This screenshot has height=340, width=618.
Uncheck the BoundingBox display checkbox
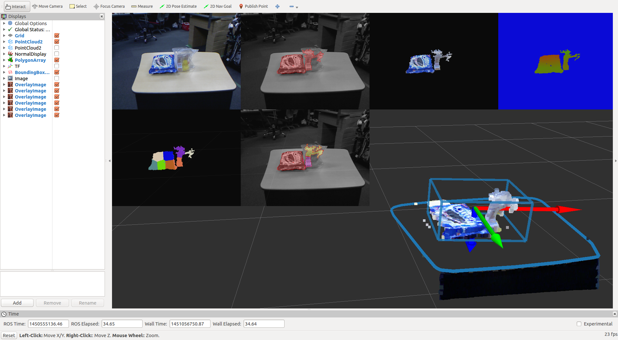(57, 72)
